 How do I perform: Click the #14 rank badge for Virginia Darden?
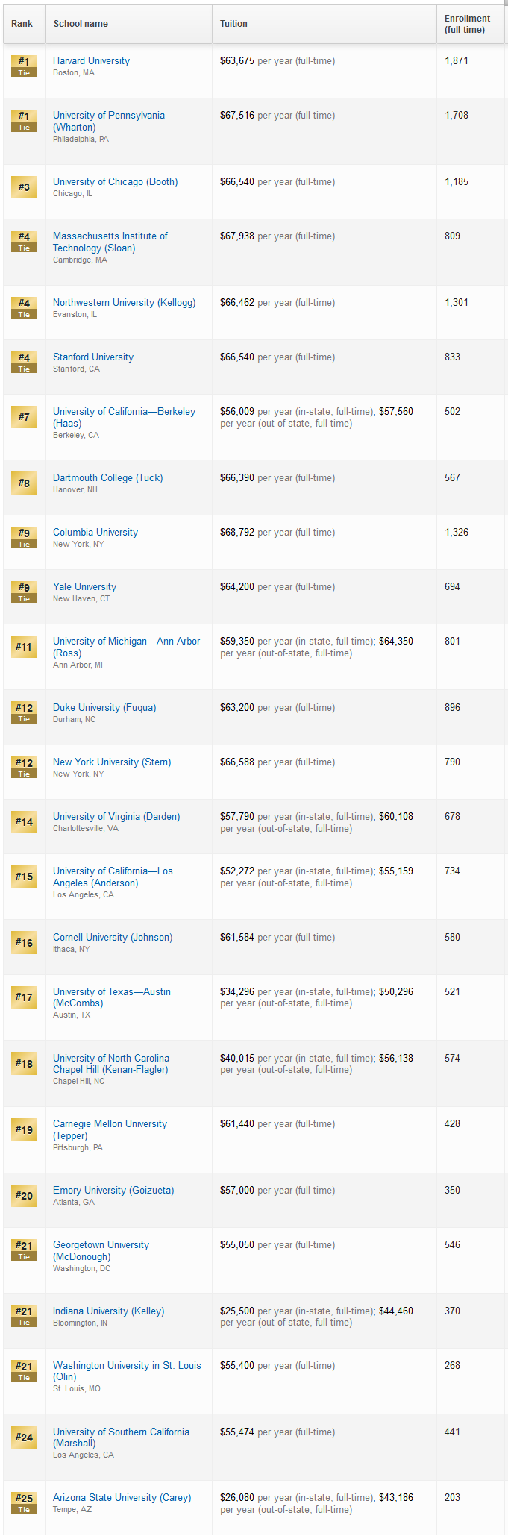(x=24, y=821)
